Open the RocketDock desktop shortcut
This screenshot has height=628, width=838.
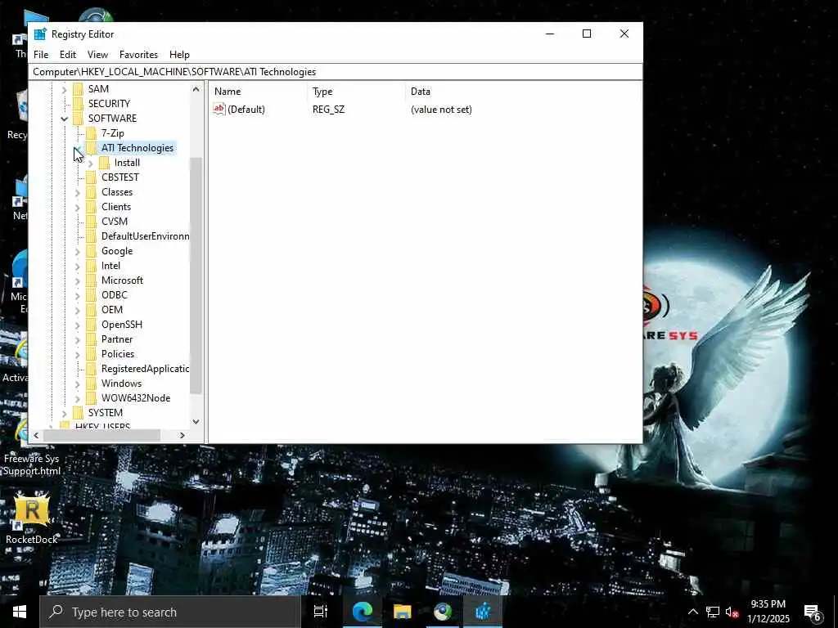point(32,518)
